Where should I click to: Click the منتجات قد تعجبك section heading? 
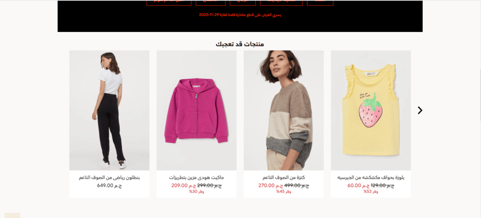click(x=240, y=44)
